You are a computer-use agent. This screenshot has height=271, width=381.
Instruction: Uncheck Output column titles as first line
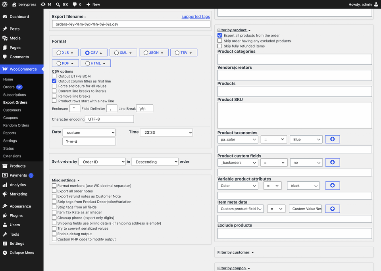coord(54,81)
